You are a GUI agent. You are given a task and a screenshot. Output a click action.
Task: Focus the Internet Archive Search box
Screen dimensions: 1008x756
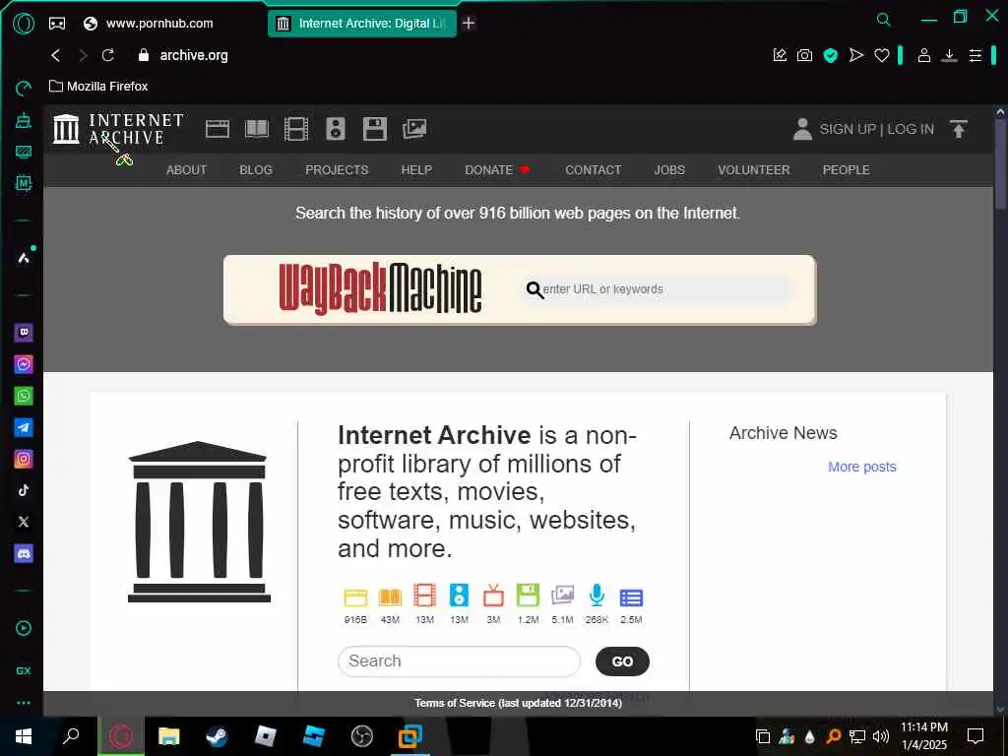pos(459,661)
